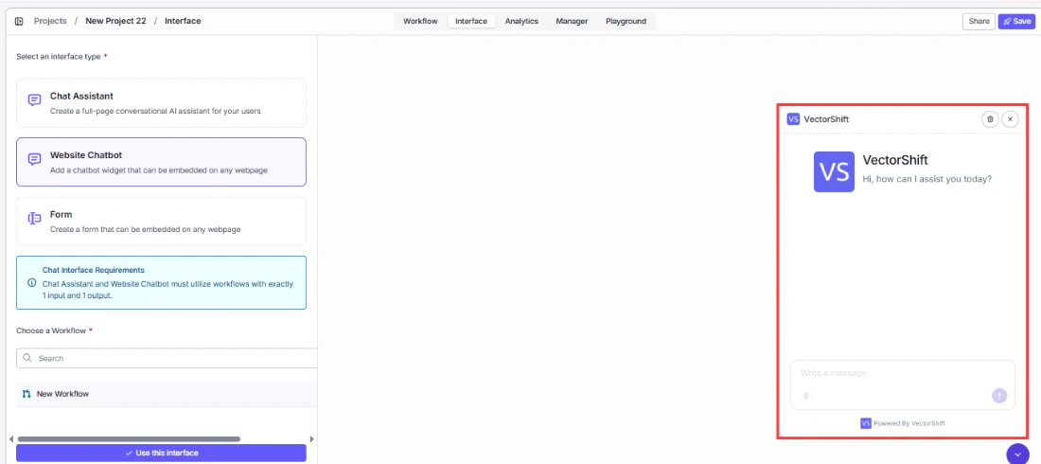Click the Form icon

click(34, 218)
